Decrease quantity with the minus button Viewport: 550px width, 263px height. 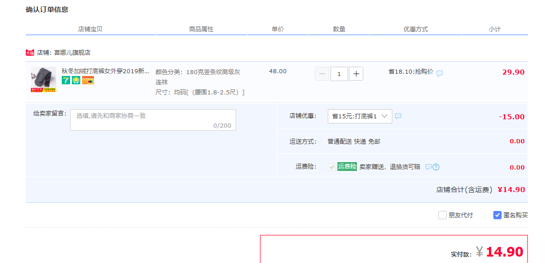point(322,74)
